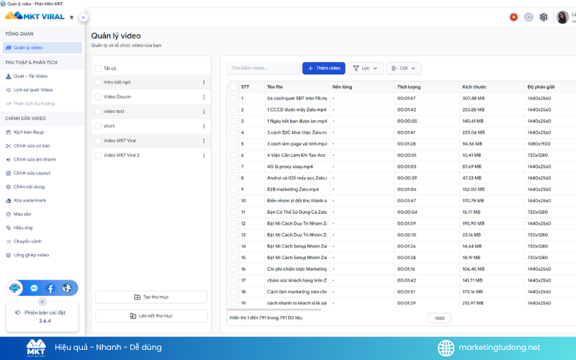Click the play tutorial icon in header
The image size is (576, 360).
point(528,17)
